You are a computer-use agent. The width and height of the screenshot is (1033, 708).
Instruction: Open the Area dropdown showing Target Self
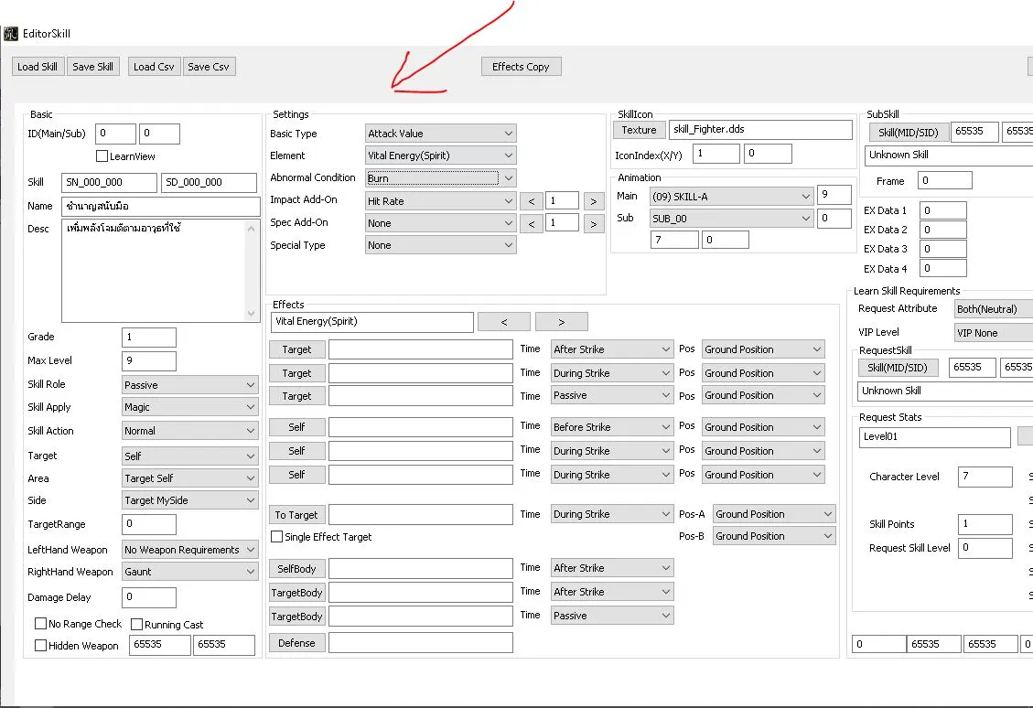coord(189,478)
